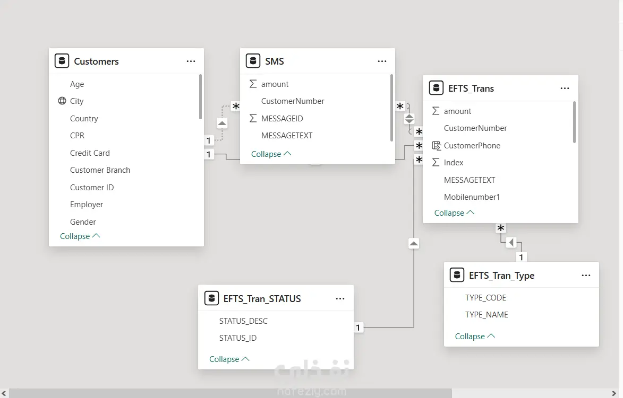
Task: Select the Credit Card field in Customers
Action: 90,153
